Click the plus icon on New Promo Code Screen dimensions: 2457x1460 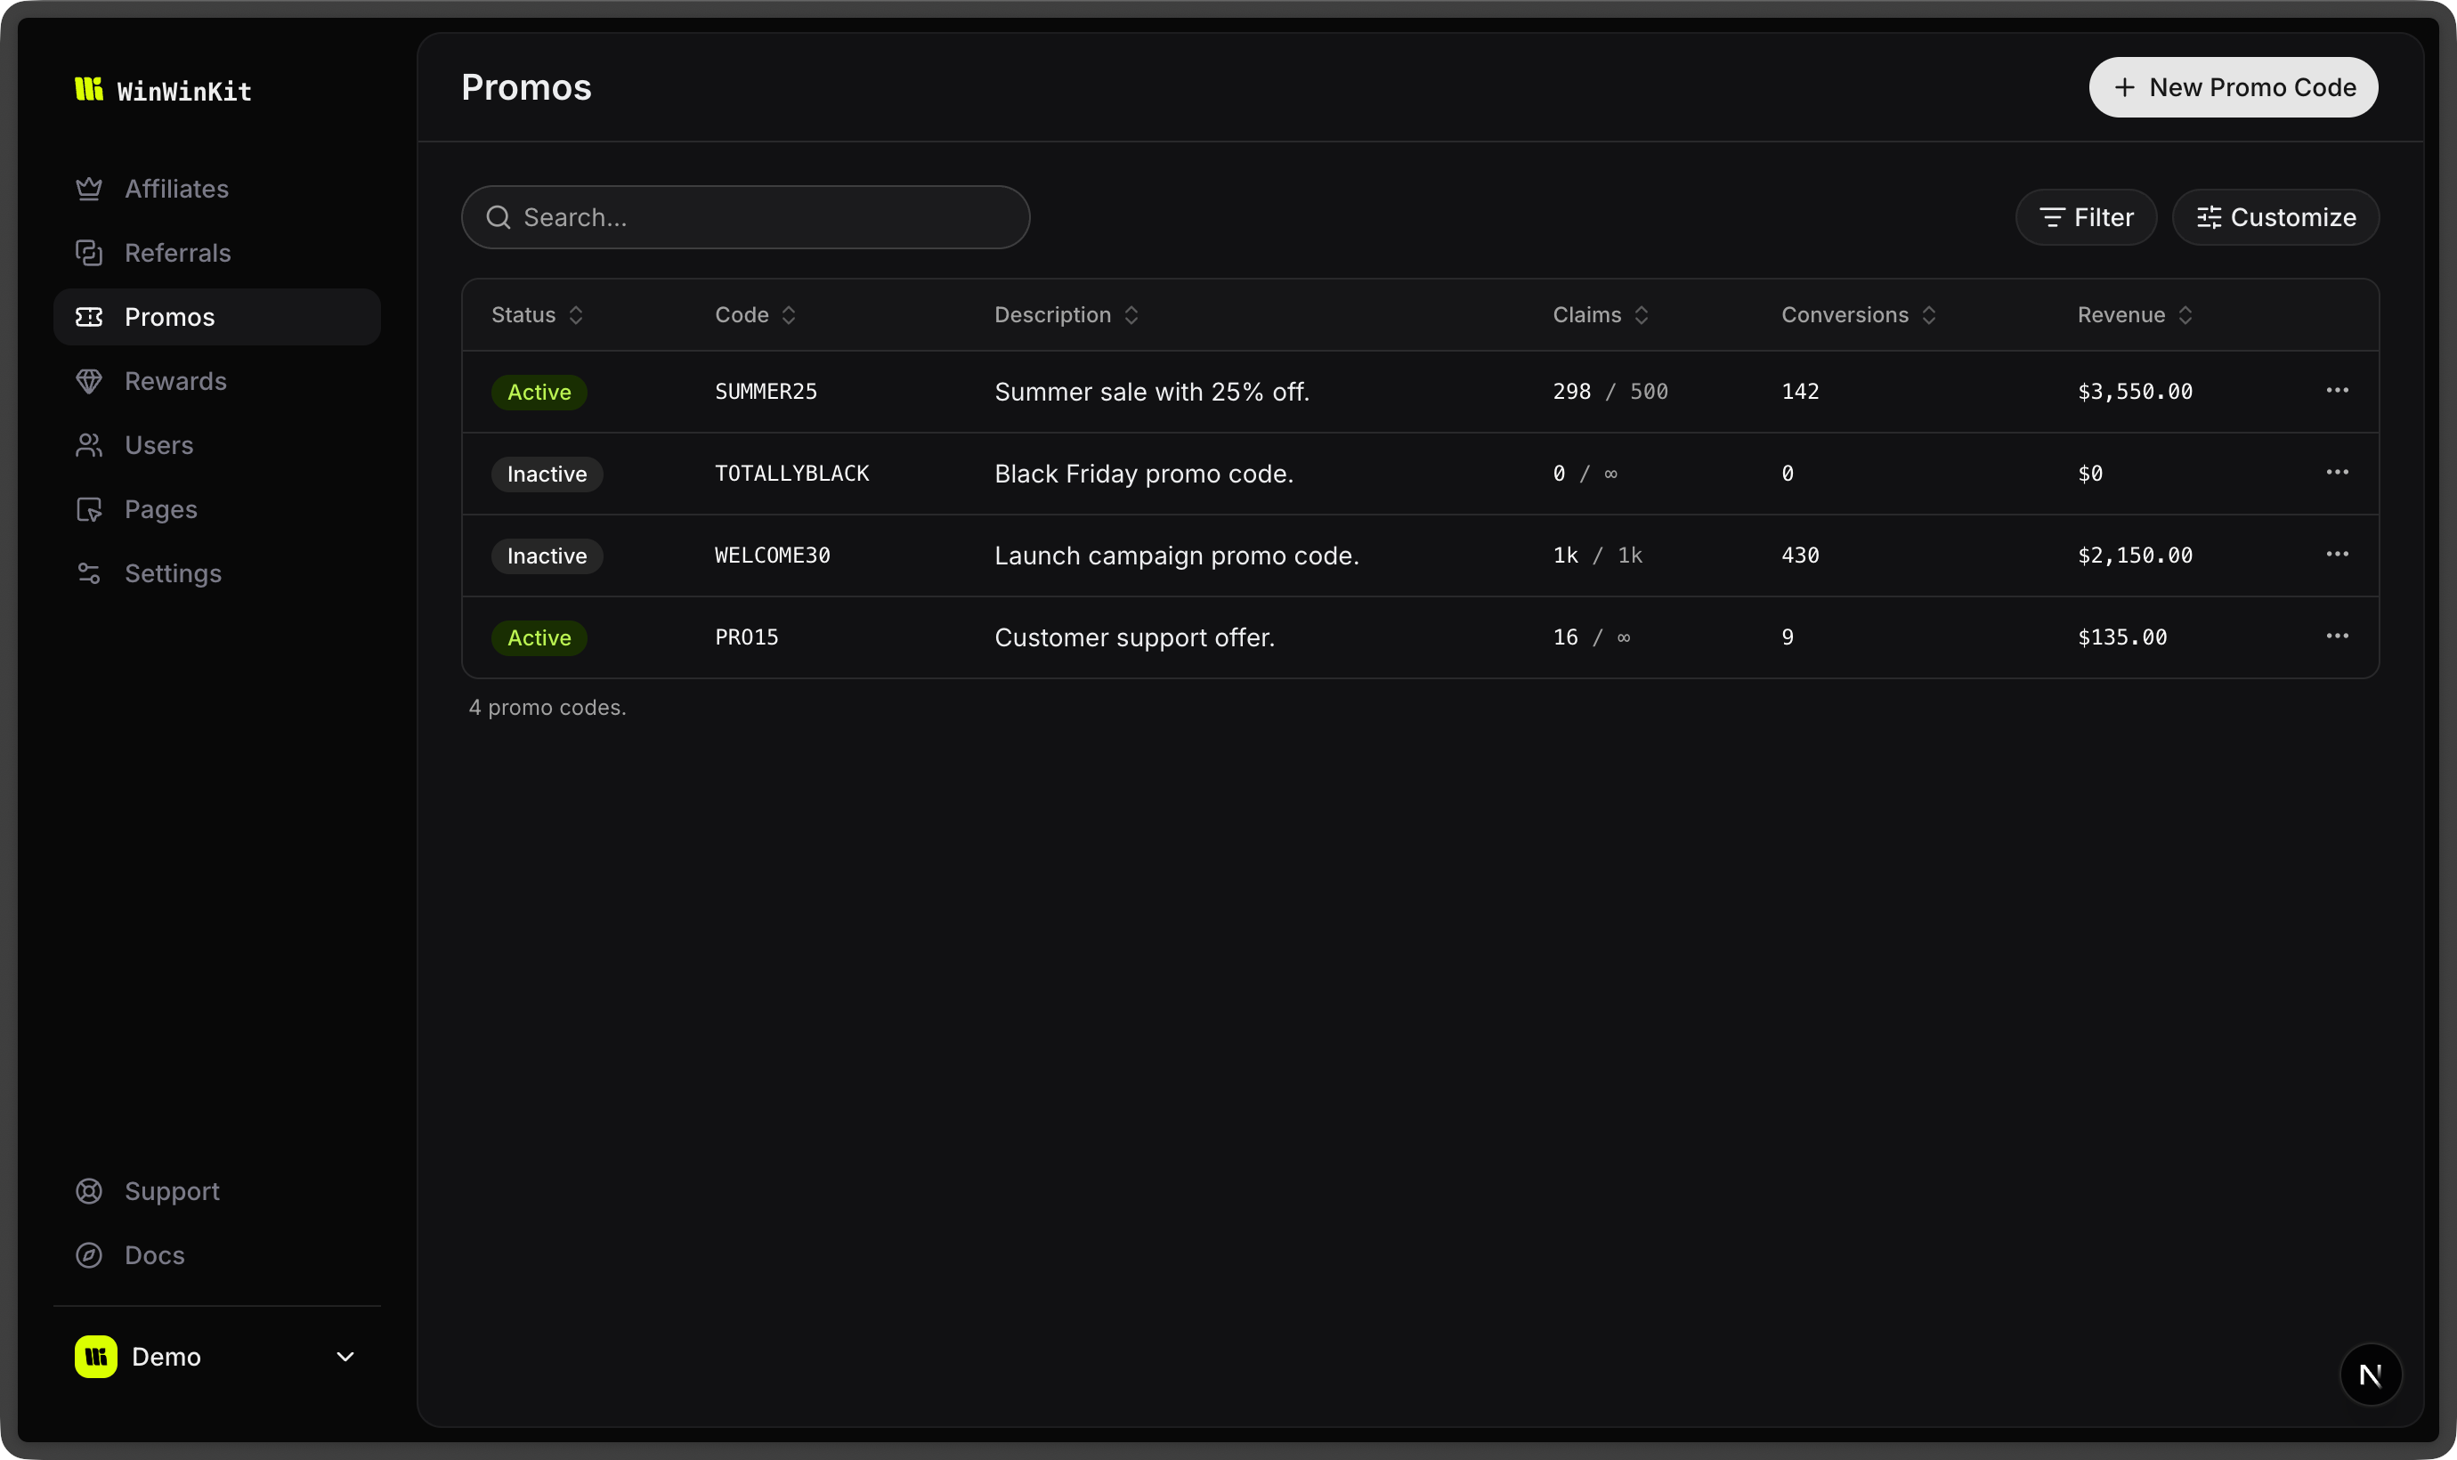[x=2125, y=87]
